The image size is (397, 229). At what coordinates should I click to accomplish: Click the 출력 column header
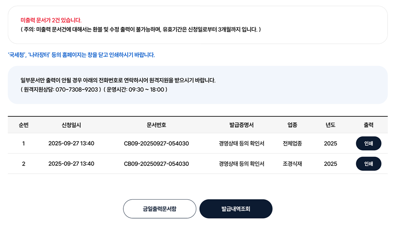(368, 125)
